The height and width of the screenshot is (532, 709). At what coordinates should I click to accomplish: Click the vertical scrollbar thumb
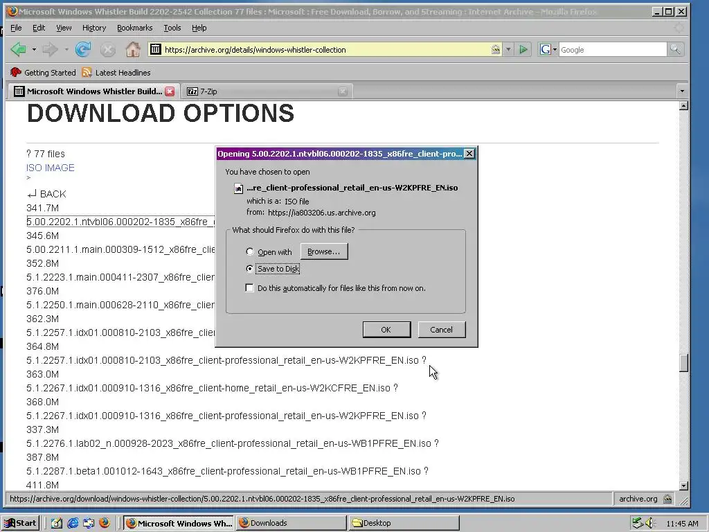683,363
